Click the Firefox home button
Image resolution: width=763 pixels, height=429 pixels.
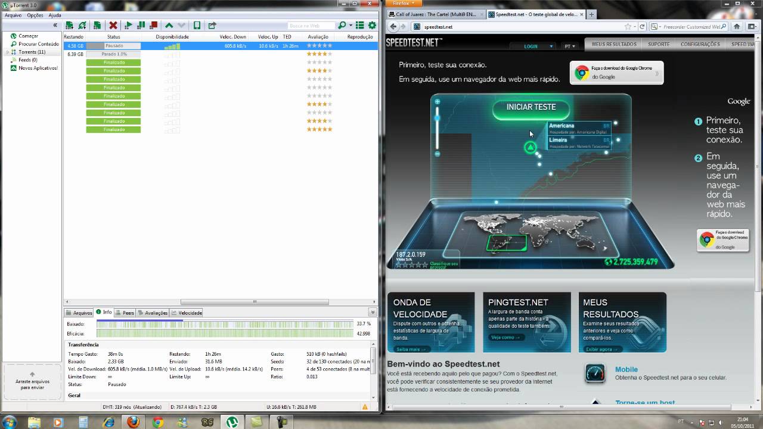[x=737, y=27]
